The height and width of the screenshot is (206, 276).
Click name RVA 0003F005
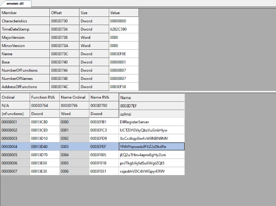[x=104, y=155]
